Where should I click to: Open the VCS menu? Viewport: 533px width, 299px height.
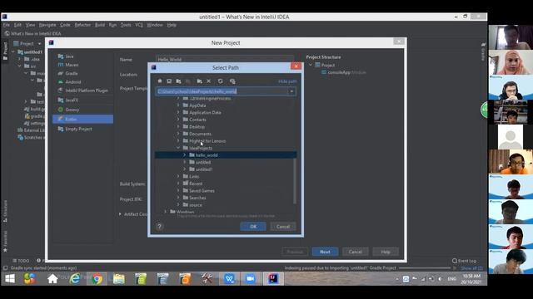[x=139, y=25]
